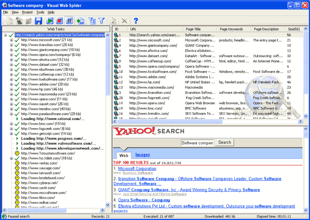Viewport: 310px width, 220px height.
Task: Select the www.foxitsoftware.com table row
Action: pyautogui.click(x=208, y=72)
